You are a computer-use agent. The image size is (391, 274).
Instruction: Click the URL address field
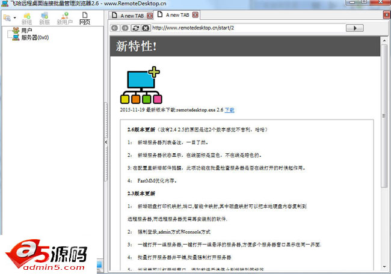248,28
